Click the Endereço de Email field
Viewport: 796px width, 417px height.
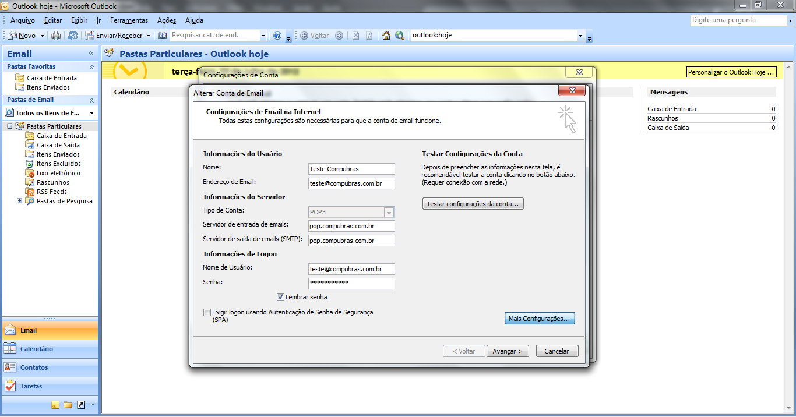[351, 183]
